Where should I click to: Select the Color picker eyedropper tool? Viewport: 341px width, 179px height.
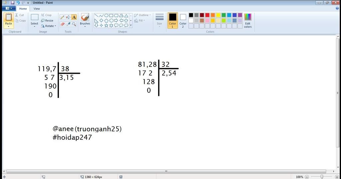tap(68, 24)
